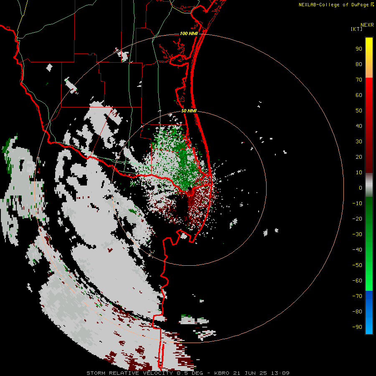Image resolution: width=376 pixels, height=376 pixels.
Task: Click the 70 value on velocity scale
Action: (359, 80)
